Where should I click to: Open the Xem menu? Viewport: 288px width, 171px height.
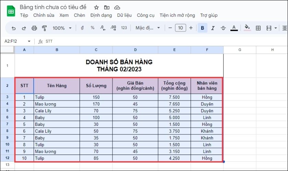(x=64, y=15)
